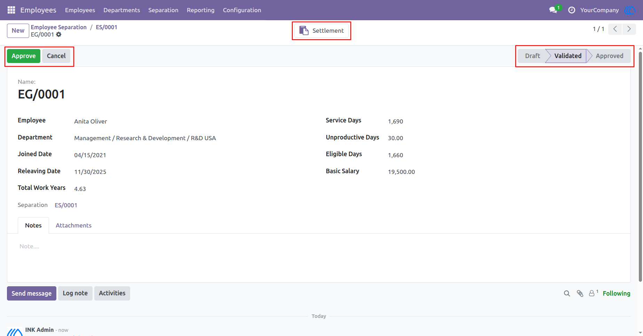Select the Approved status stage

609,56
